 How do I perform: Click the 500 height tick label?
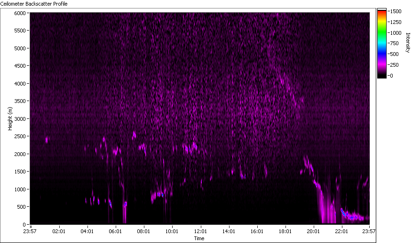click(21, 207)
